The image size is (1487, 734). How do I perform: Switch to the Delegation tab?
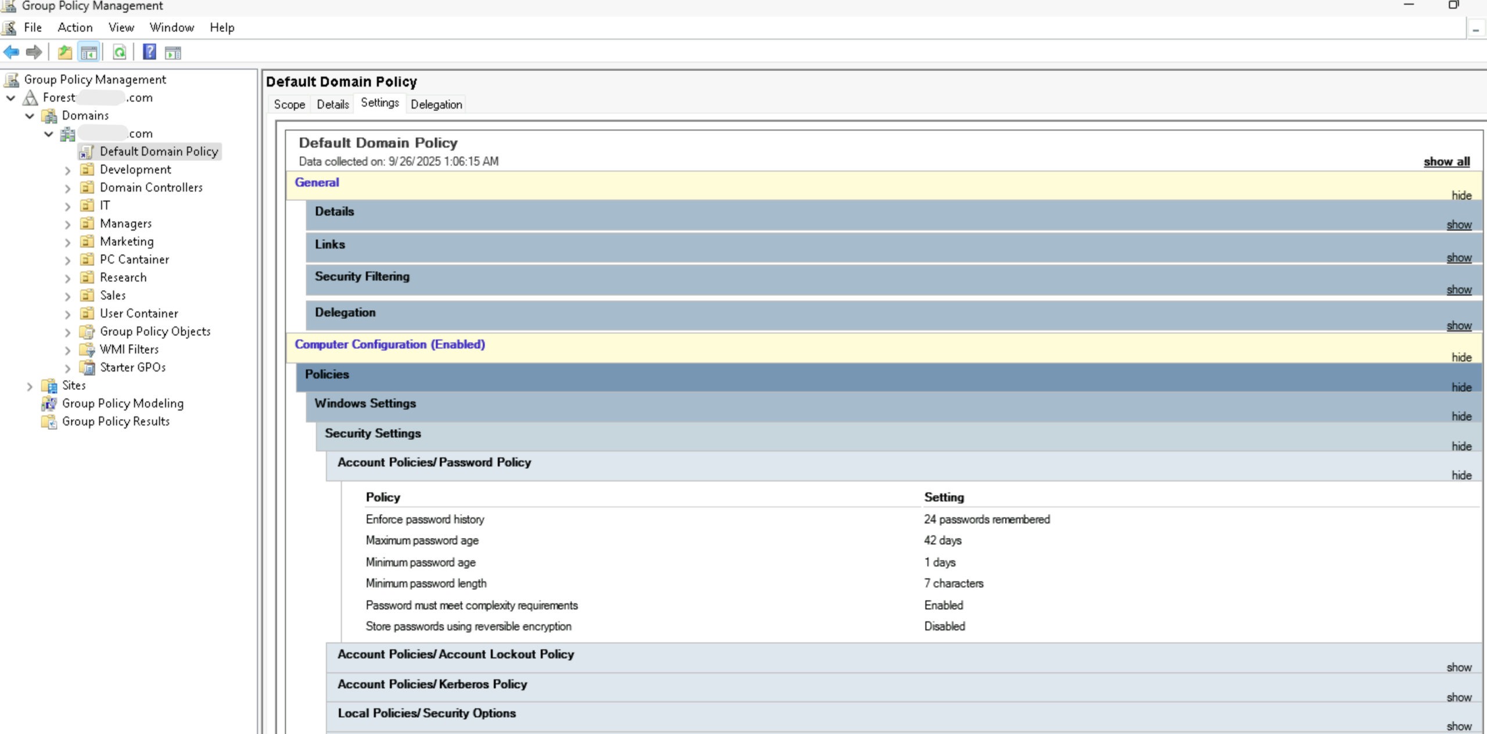click(436, 105)
